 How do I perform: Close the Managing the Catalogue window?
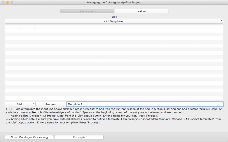3,3
